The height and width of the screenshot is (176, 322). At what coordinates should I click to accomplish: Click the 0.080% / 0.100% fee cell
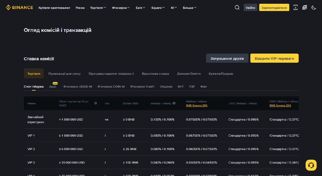(162, 149)
